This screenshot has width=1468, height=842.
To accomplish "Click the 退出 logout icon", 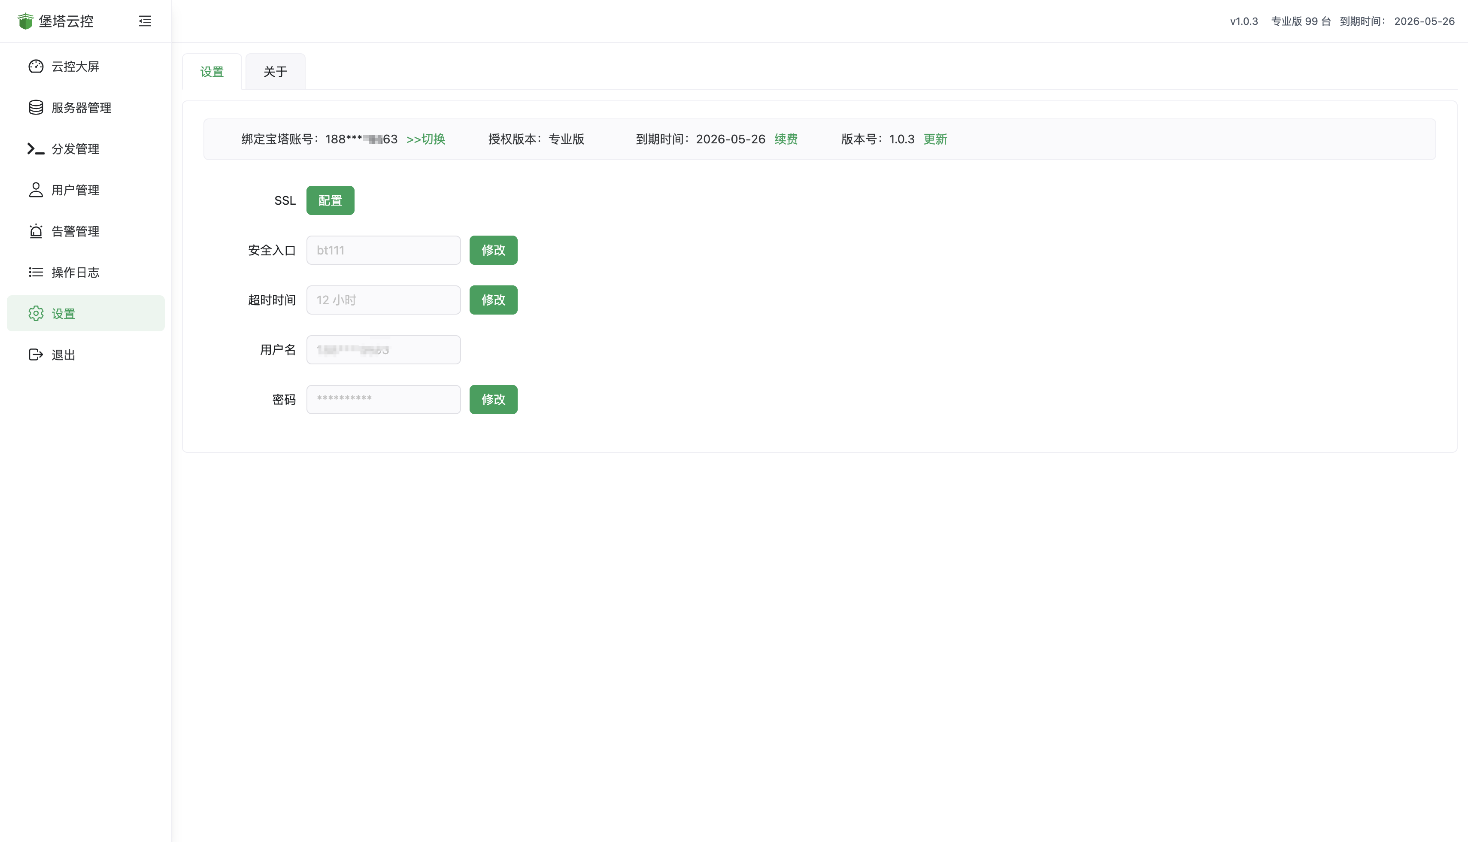I will [36, 354].
